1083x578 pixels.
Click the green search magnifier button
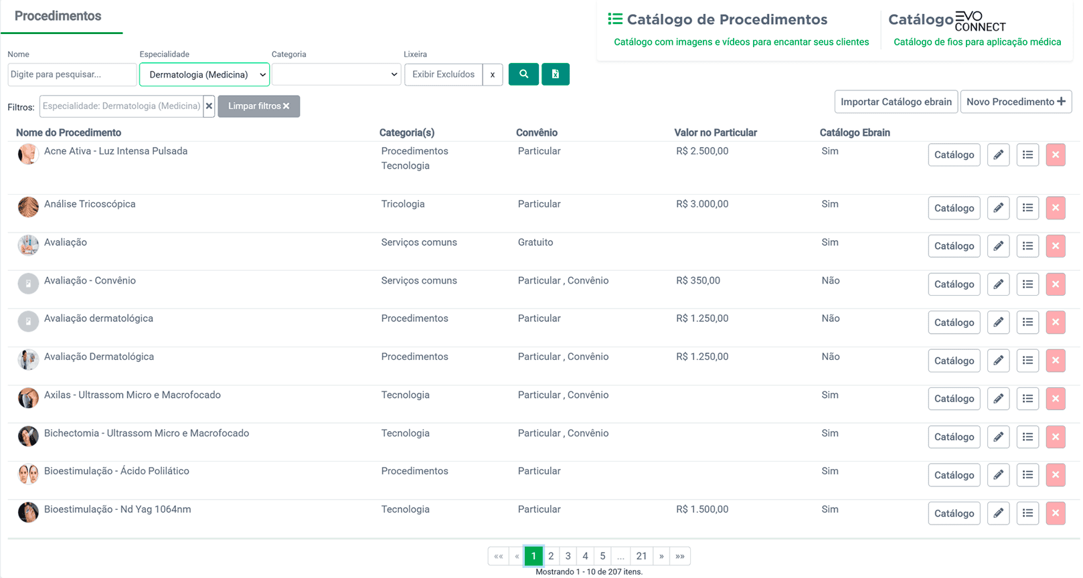[523, 74]
